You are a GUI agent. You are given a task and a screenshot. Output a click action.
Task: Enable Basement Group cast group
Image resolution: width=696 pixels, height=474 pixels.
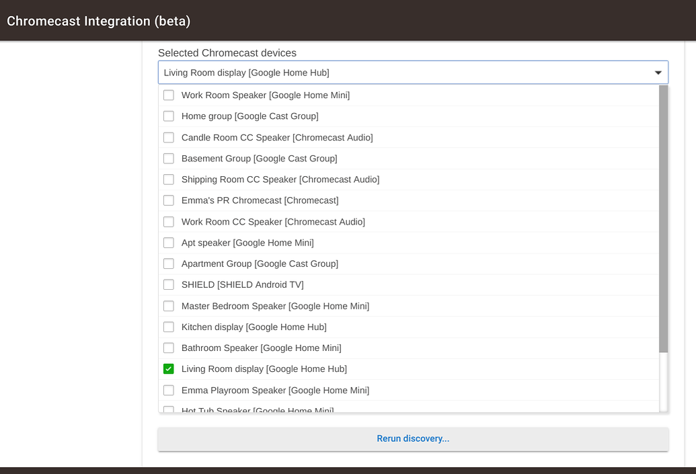coord(168,158)
